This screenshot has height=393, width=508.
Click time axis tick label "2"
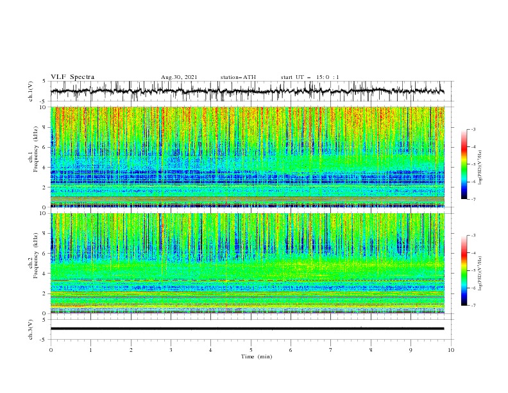tap(131, 350)
